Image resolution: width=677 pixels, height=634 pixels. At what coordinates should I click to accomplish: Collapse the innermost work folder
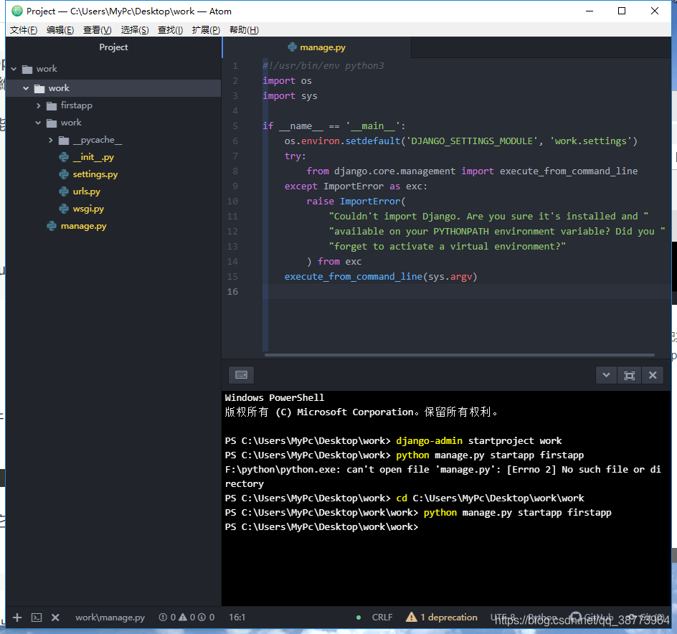tap(38, 123)
